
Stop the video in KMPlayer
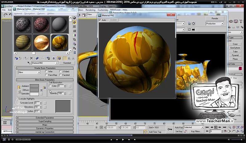point(135,139)
